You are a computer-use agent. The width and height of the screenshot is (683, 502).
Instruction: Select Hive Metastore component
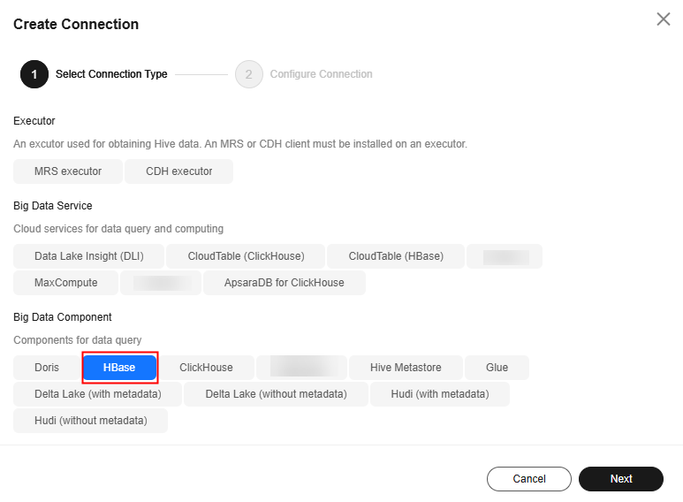[406, 368]
